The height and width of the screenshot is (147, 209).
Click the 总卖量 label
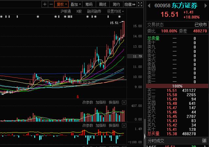point(153,38)
